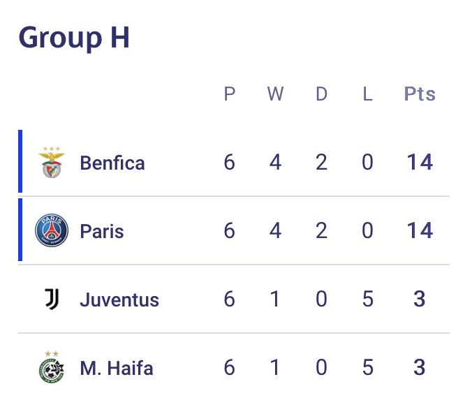The image size is (472, 414).
Task: Click Juventus's 3 points value
Action: tap(420, 300)
